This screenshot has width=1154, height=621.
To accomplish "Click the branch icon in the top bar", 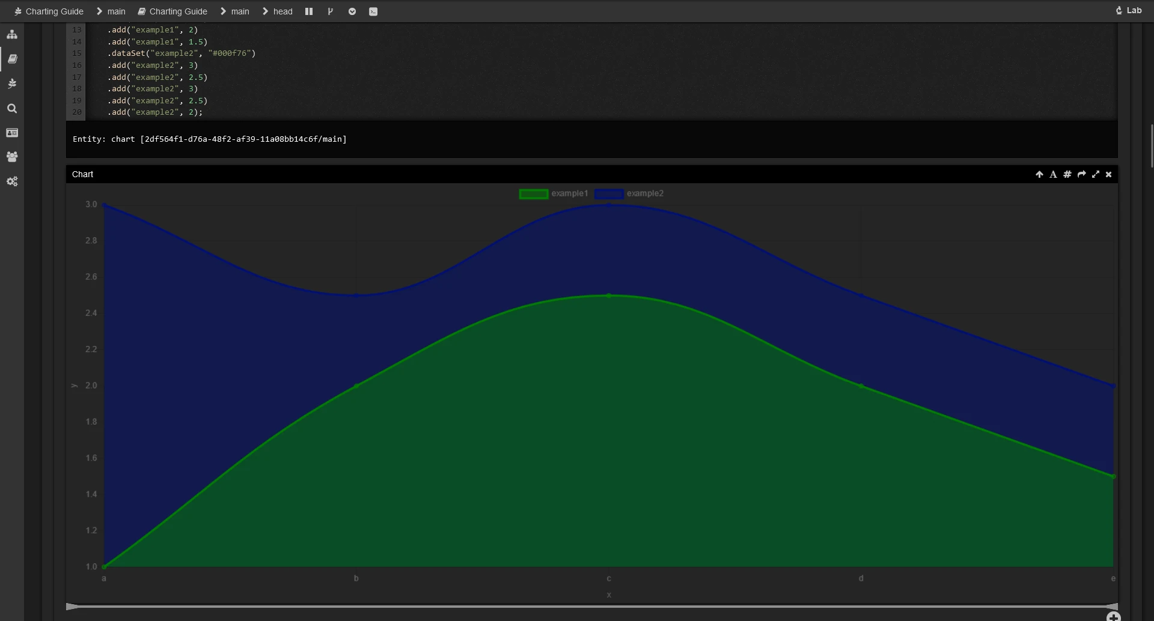I will click(x=330, y=11).
